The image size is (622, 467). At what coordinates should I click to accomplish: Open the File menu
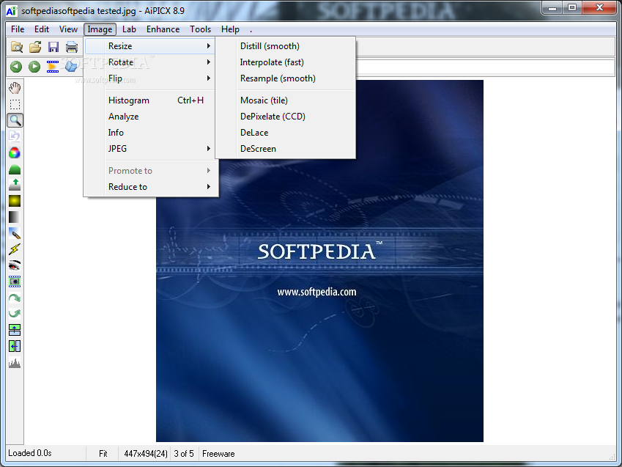click(x=18, y=29)
